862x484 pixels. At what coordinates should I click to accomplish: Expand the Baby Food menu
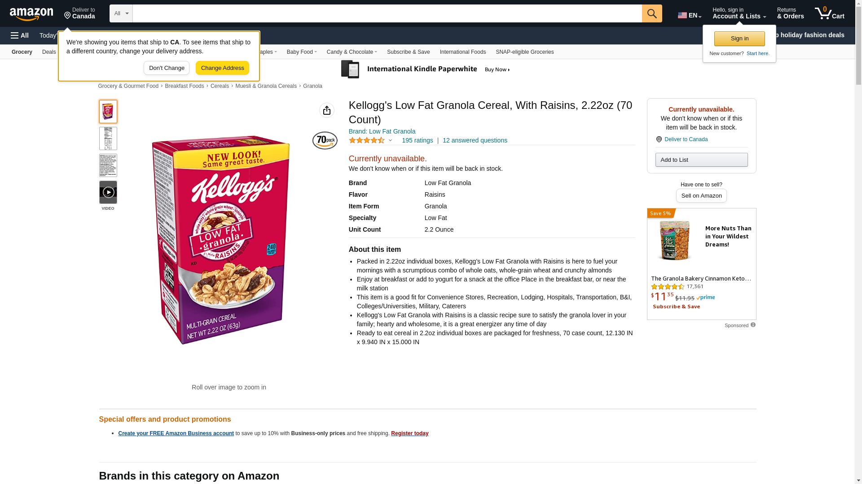(302, 52)
